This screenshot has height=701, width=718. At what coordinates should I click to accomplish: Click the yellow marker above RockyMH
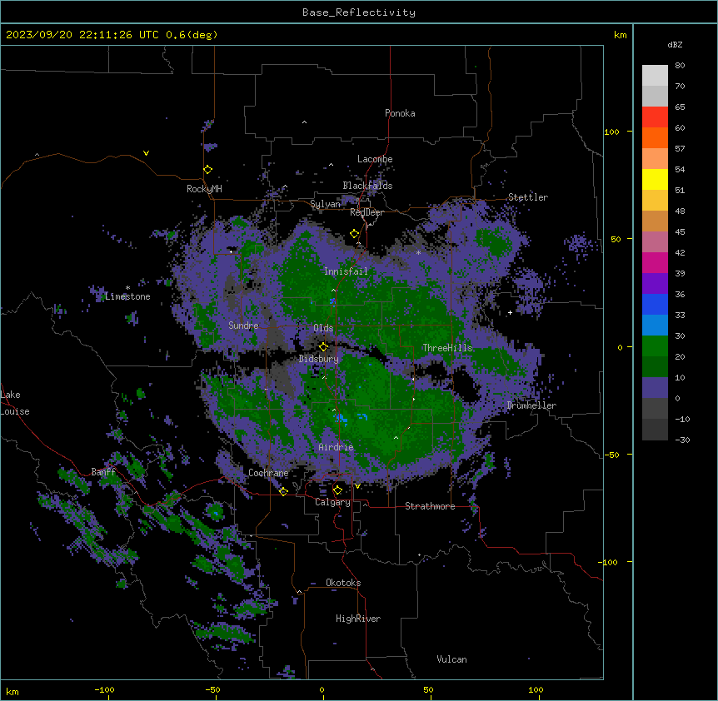click(x=207, y=169)
